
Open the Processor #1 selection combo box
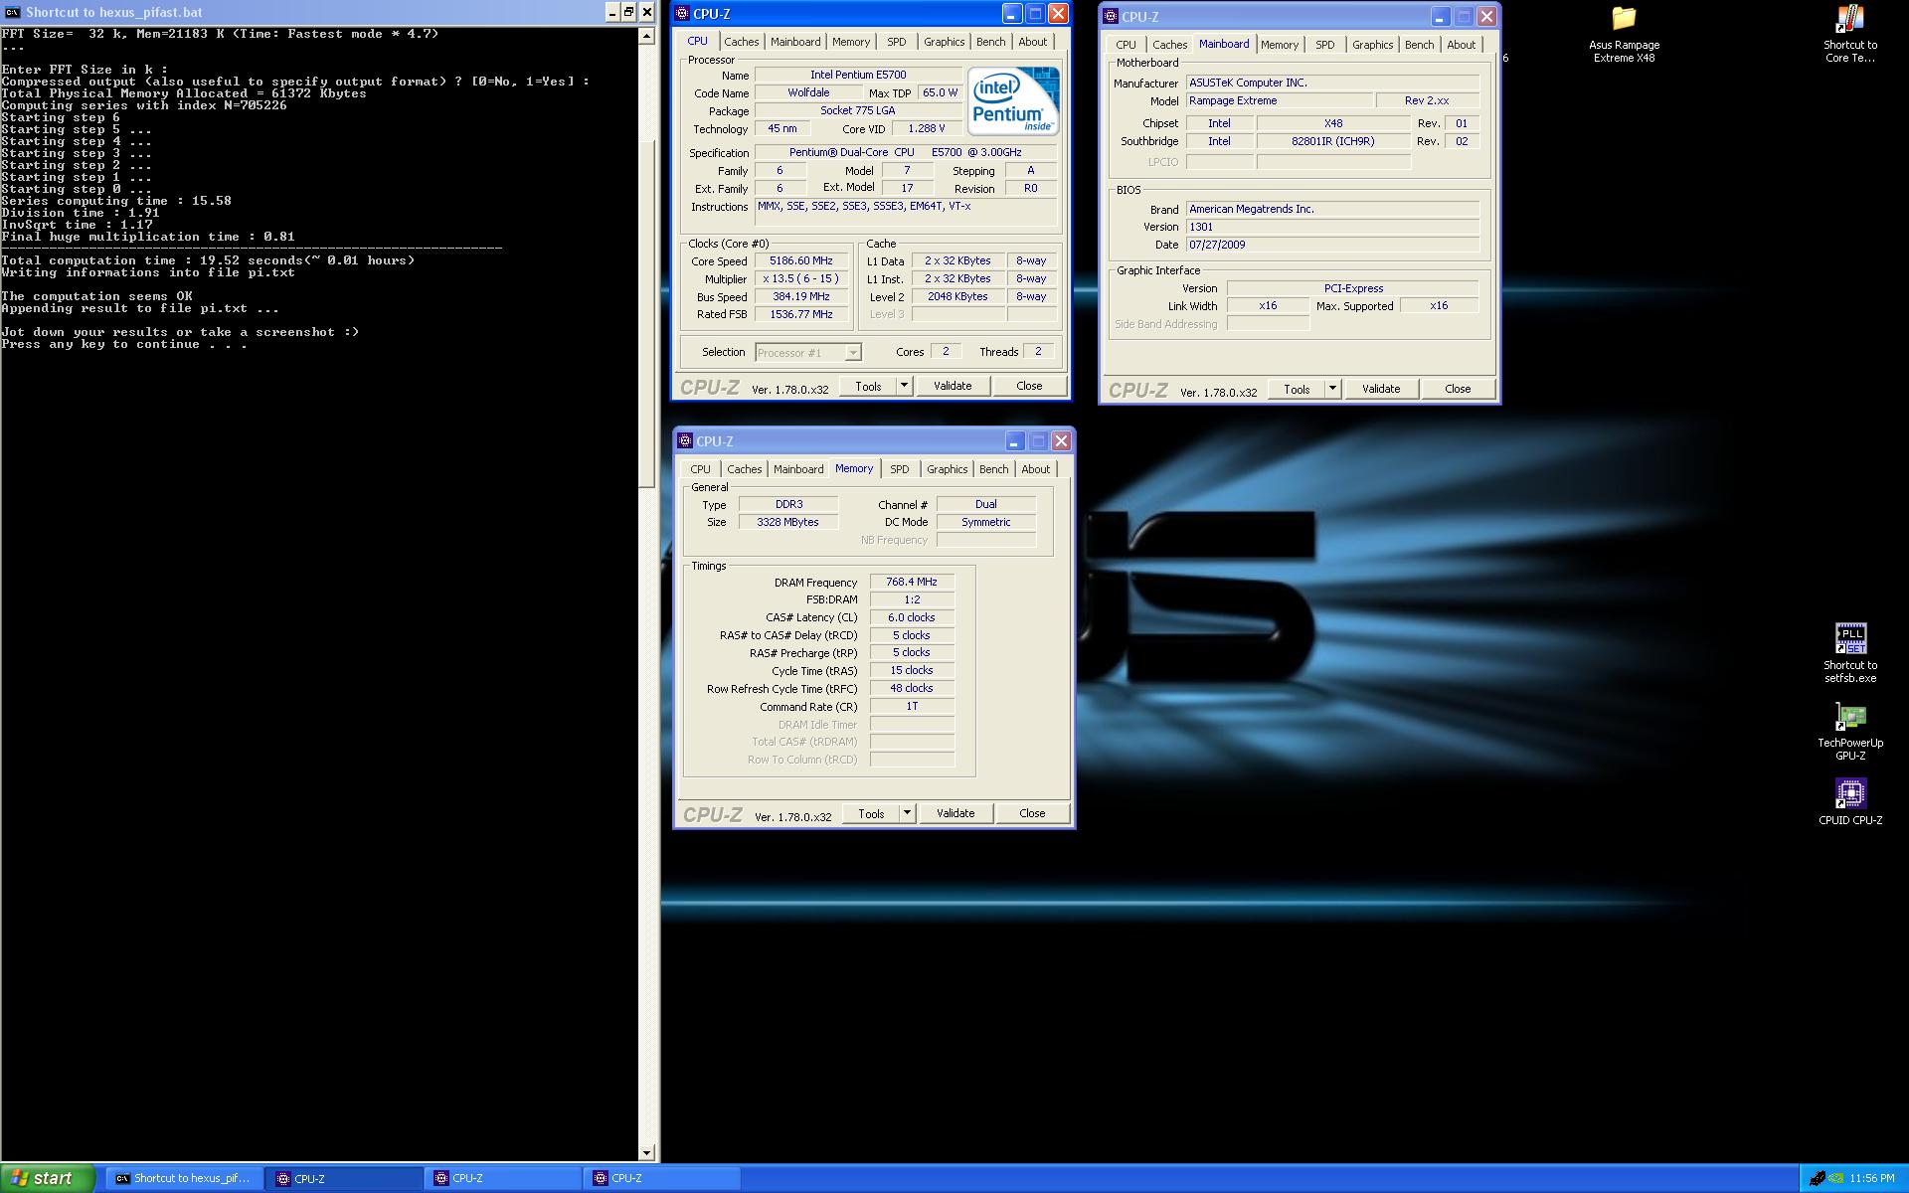pos(807,352)
